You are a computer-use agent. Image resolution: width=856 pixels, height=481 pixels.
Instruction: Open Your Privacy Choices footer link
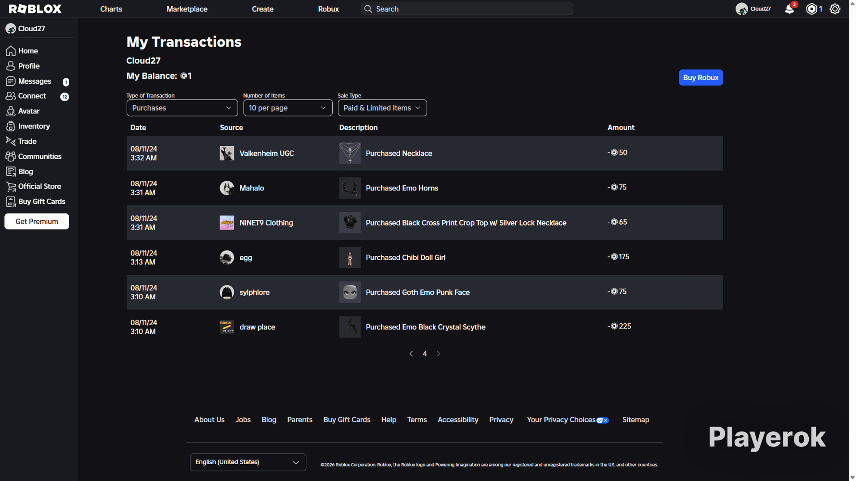coord(568,420)
